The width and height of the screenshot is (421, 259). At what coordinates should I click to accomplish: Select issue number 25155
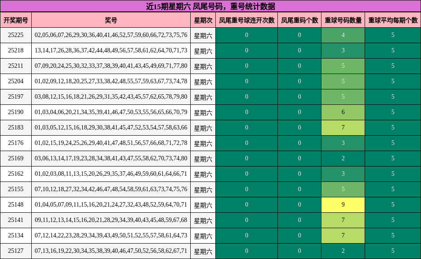(15, 189)
